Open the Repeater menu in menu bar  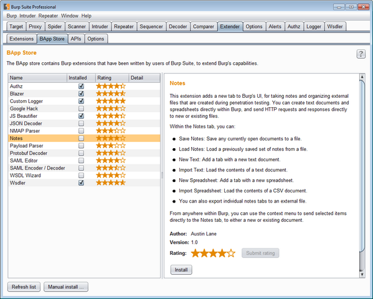(x=48, y=16)
